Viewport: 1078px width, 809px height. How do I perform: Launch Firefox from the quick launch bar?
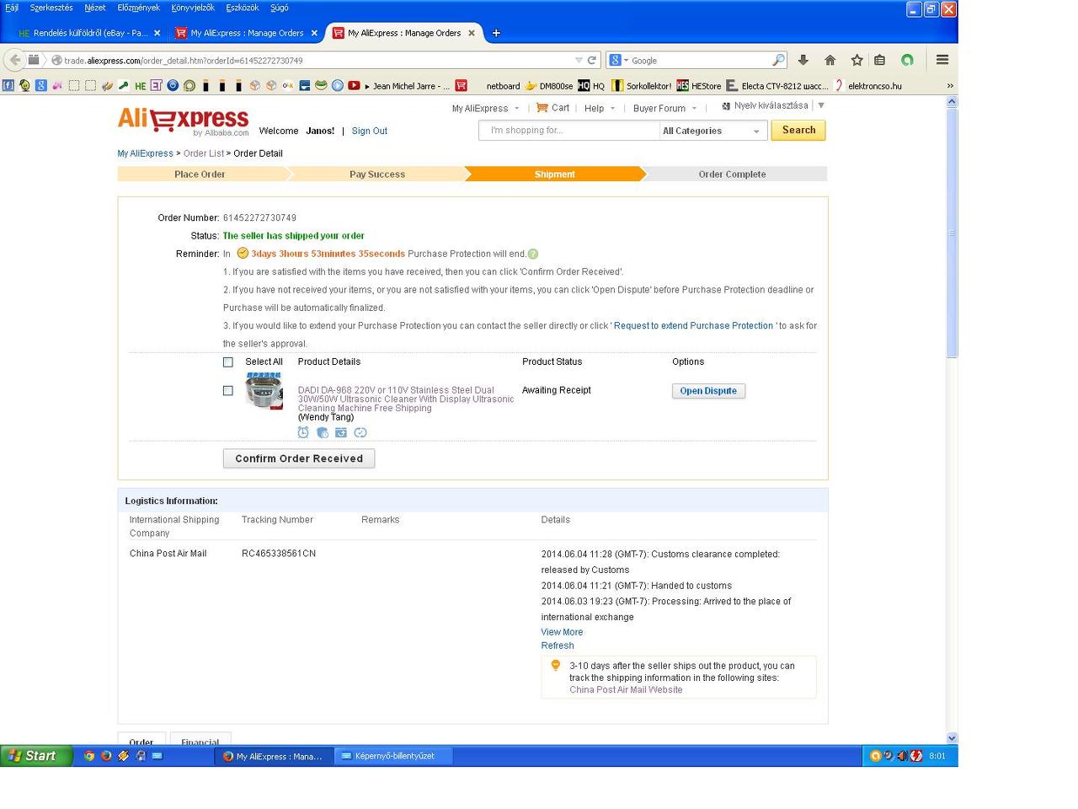tap(106, 756)
